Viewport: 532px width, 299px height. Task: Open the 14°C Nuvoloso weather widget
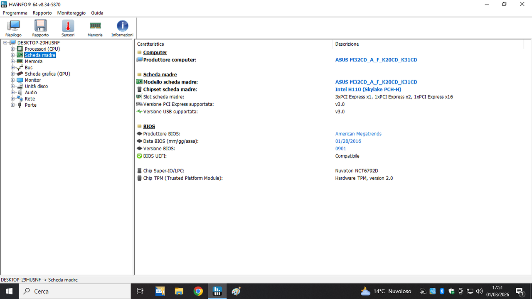click(386, 292)
